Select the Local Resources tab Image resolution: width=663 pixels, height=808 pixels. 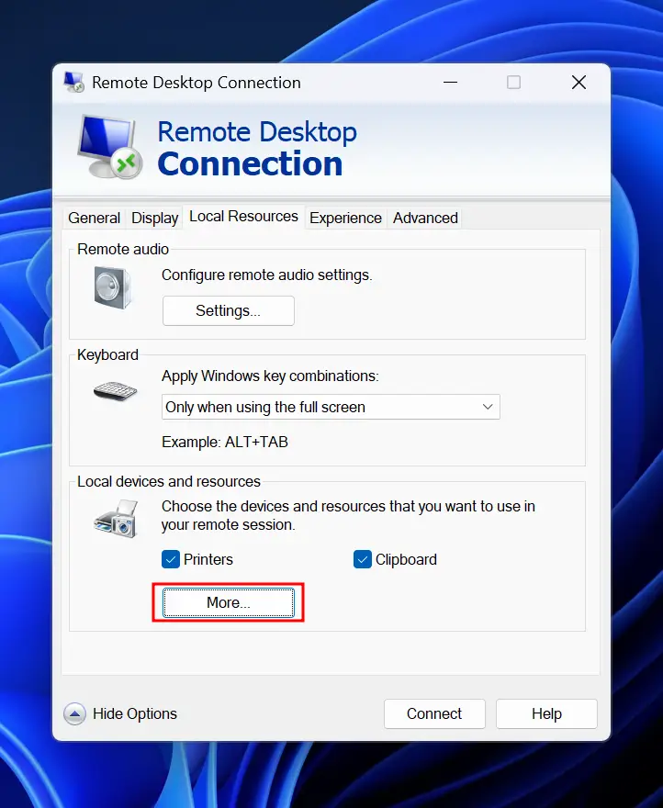243,217
